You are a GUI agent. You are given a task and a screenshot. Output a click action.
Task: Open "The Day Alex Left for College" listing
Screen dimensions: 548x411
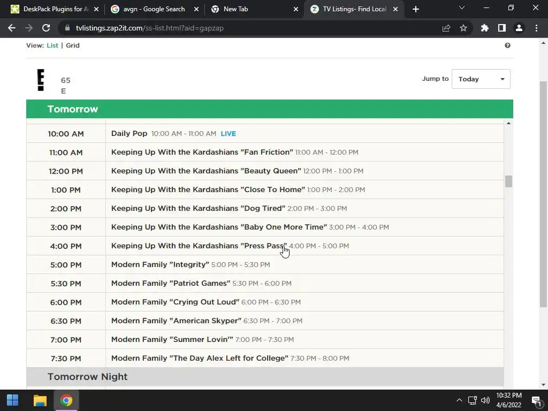[200, 358]
